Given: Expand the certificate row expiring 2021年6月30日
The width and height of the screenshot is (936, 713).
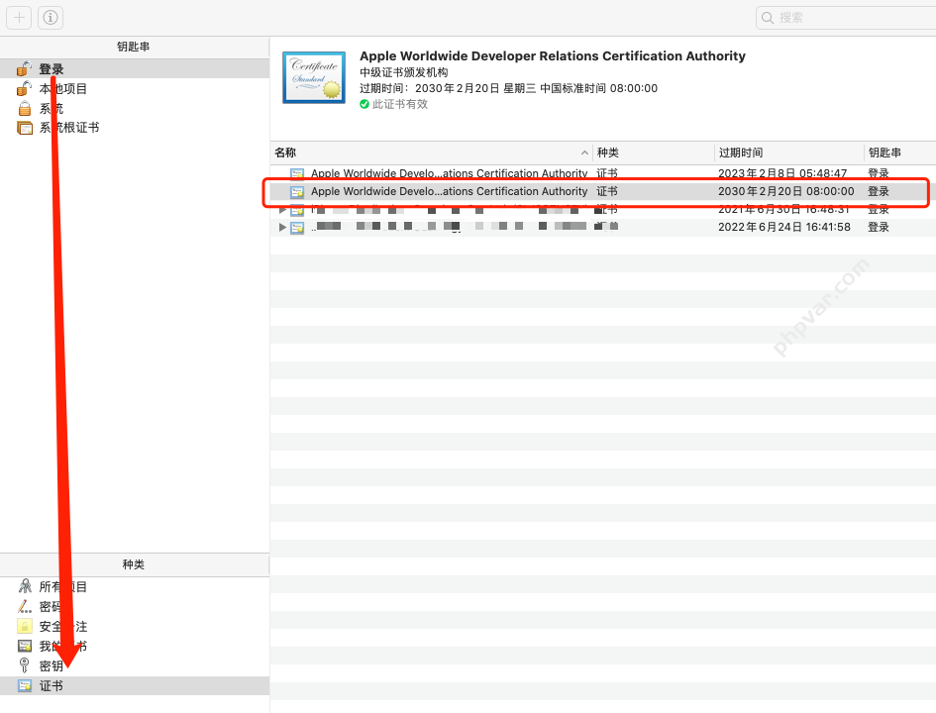Looking at the screenshot, I should 282,209.
